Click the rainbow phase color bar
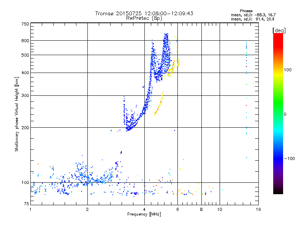The image size is (304, 228). coord(278,113)
